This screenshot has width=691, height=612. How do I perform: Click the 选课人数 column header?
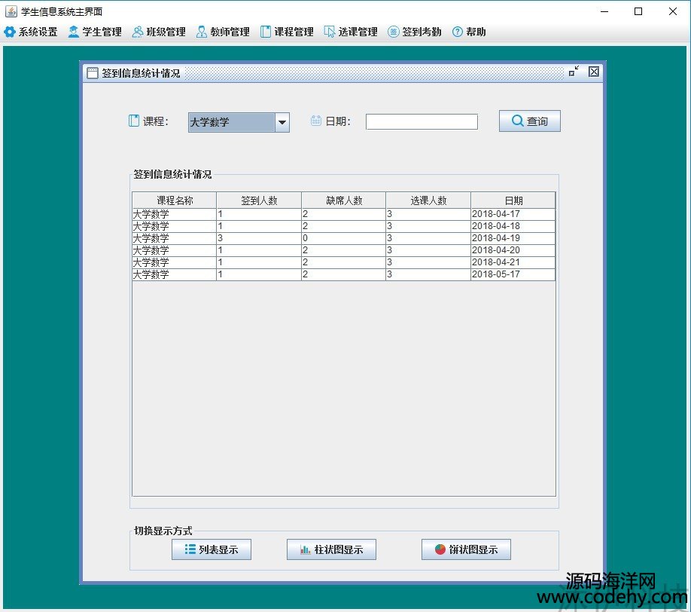(428, 200)
